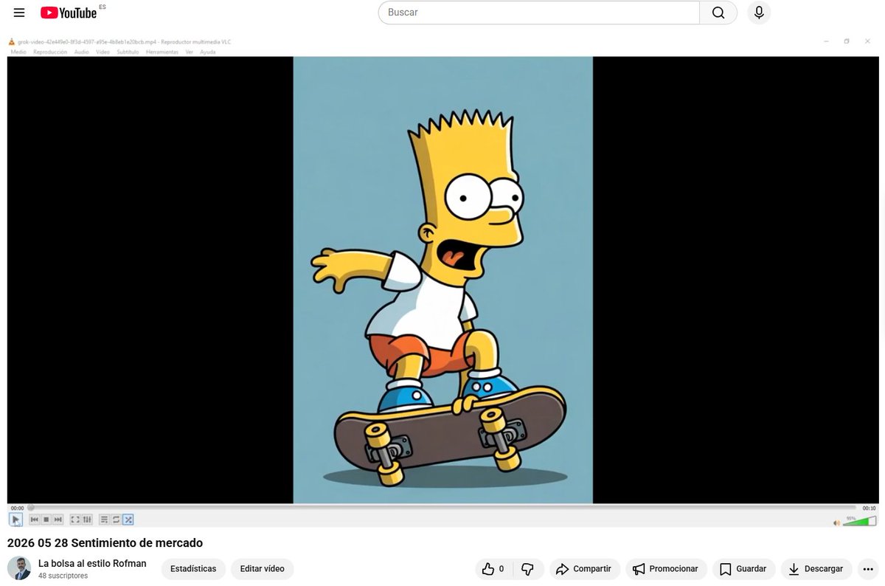Click VLC volume slider at 95%
This screenshot has width=885, height=586.
pyautogui.click(x=859, y=522)
